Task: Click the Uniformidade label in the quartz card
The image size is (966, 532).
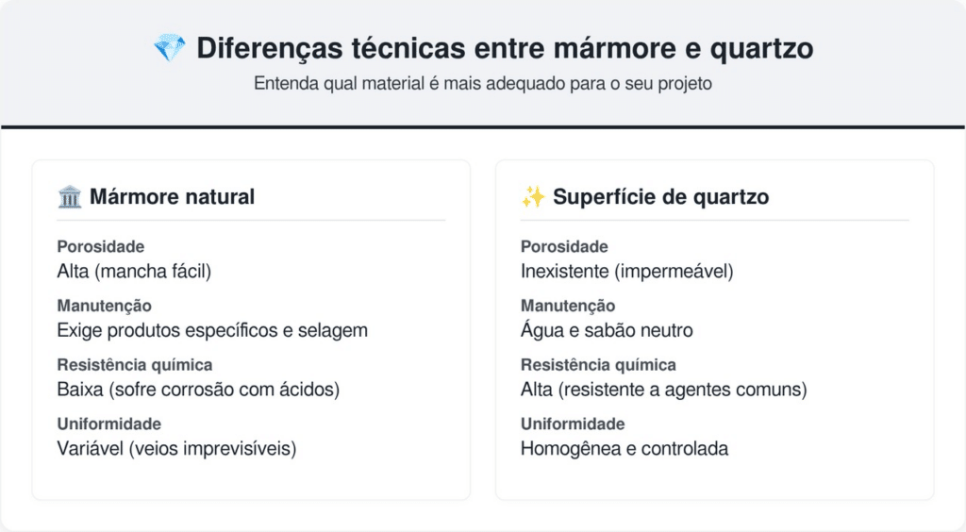Action: [x=573, y=424]
